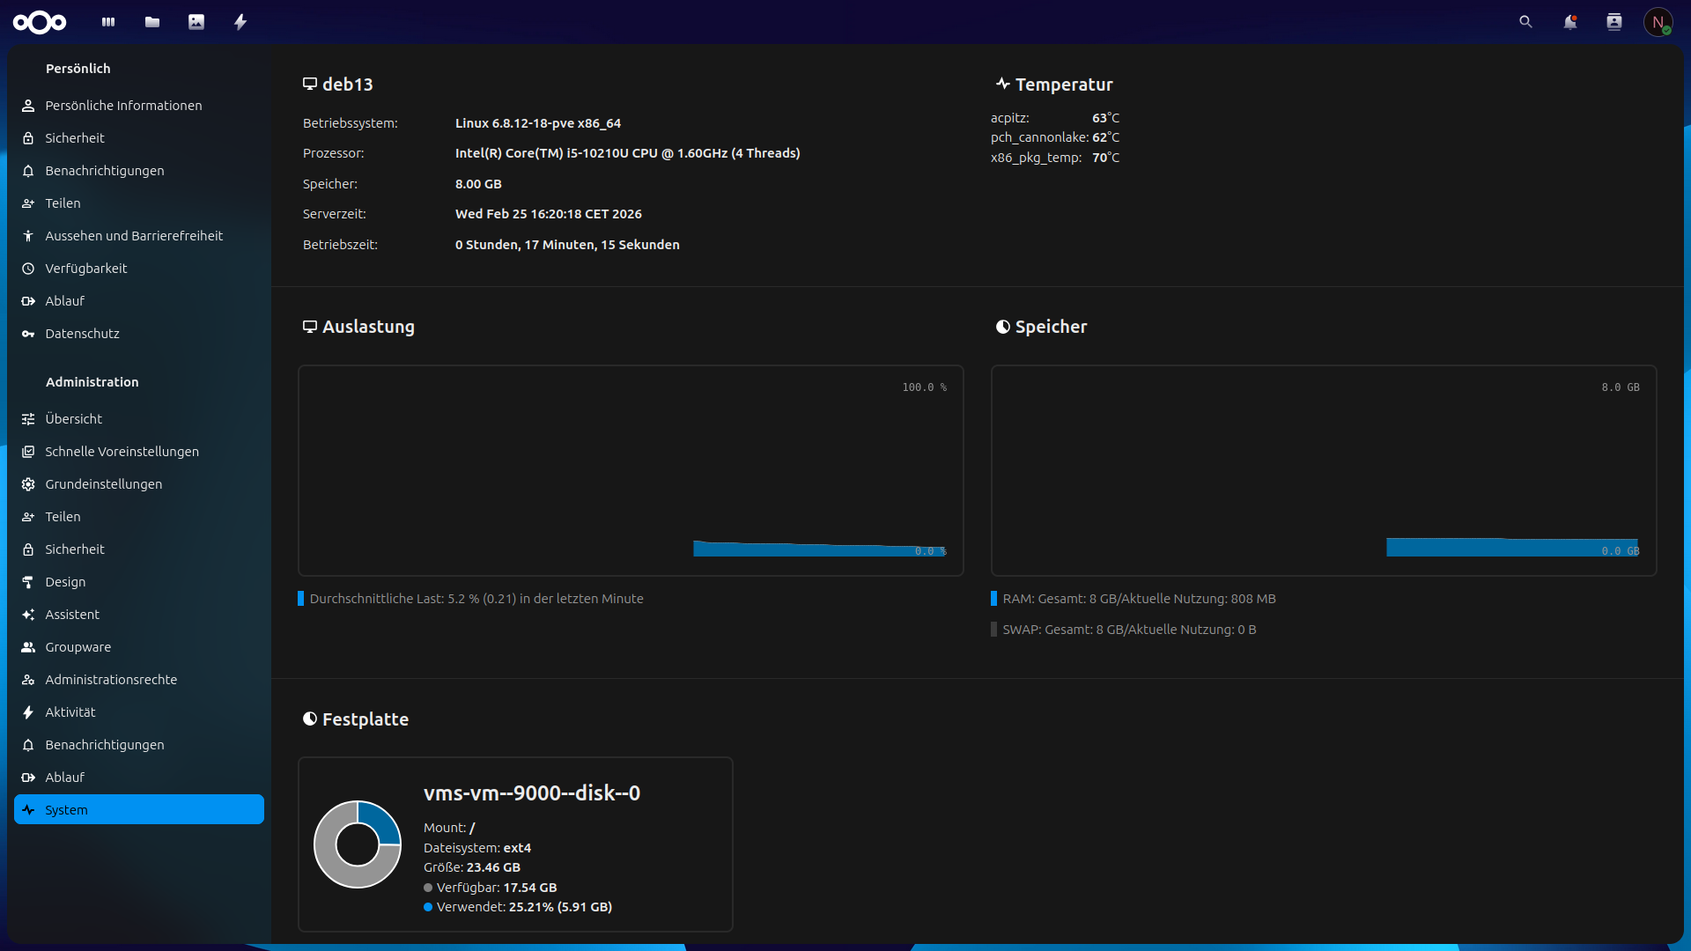1691x951 pixels.
Task: Open the notifications bell
Action: [x=1569, y=22]
